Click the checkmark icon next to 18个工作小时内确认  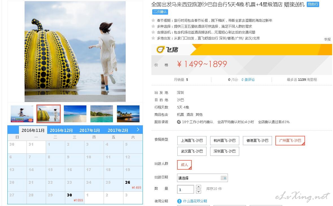pyautogui.click(x=179, y=122)
